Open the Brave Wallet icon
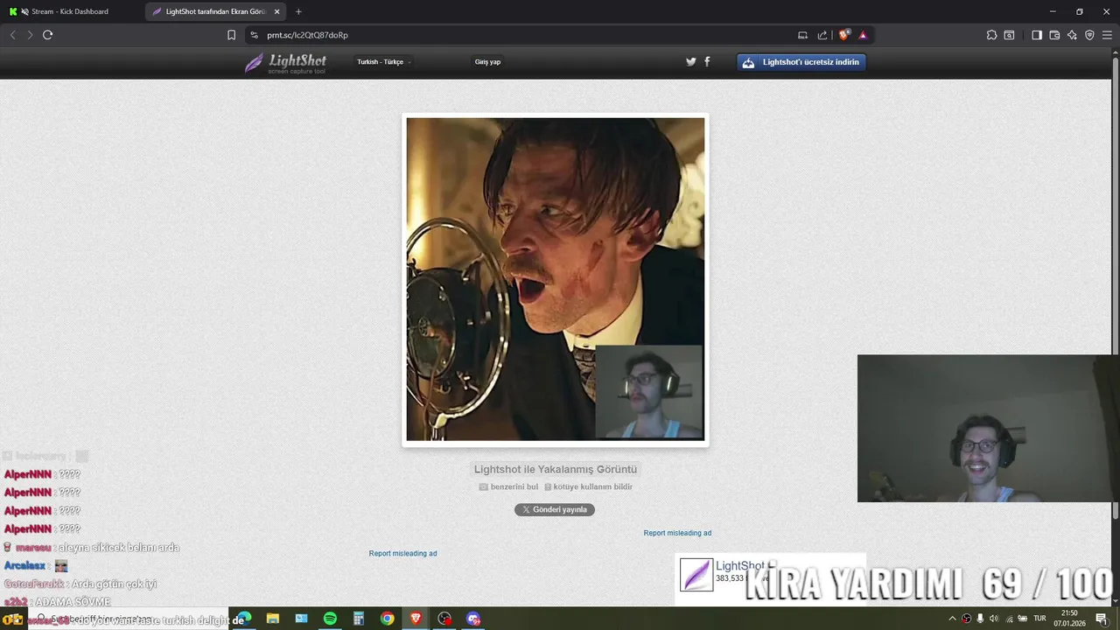Image resolution: width=1120 pixels, height=630 pixels. point(1054,35)
